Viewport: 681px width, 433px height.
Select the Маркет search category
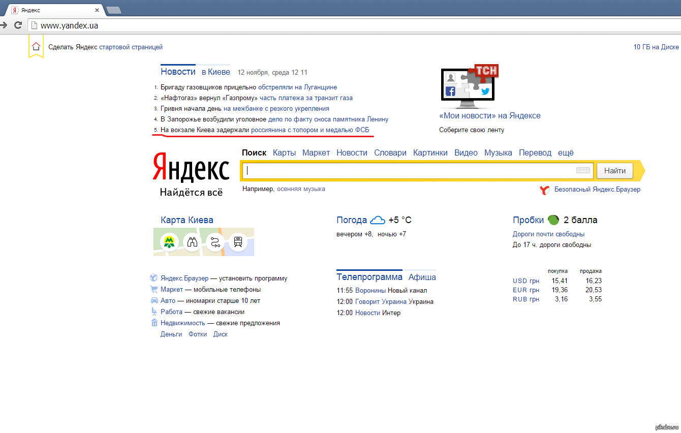pyautogui.click(x=316, y=152)
